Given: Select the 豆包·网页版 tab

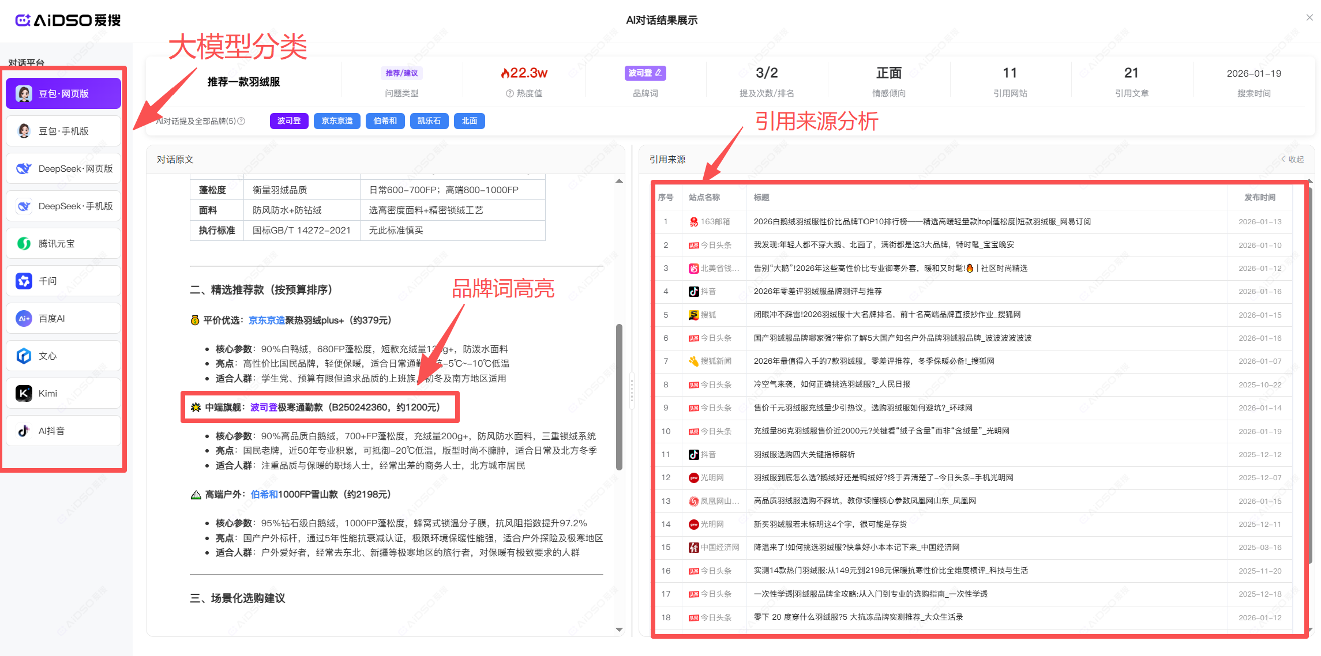Looking at the screenshot, I should click(63, 93).
